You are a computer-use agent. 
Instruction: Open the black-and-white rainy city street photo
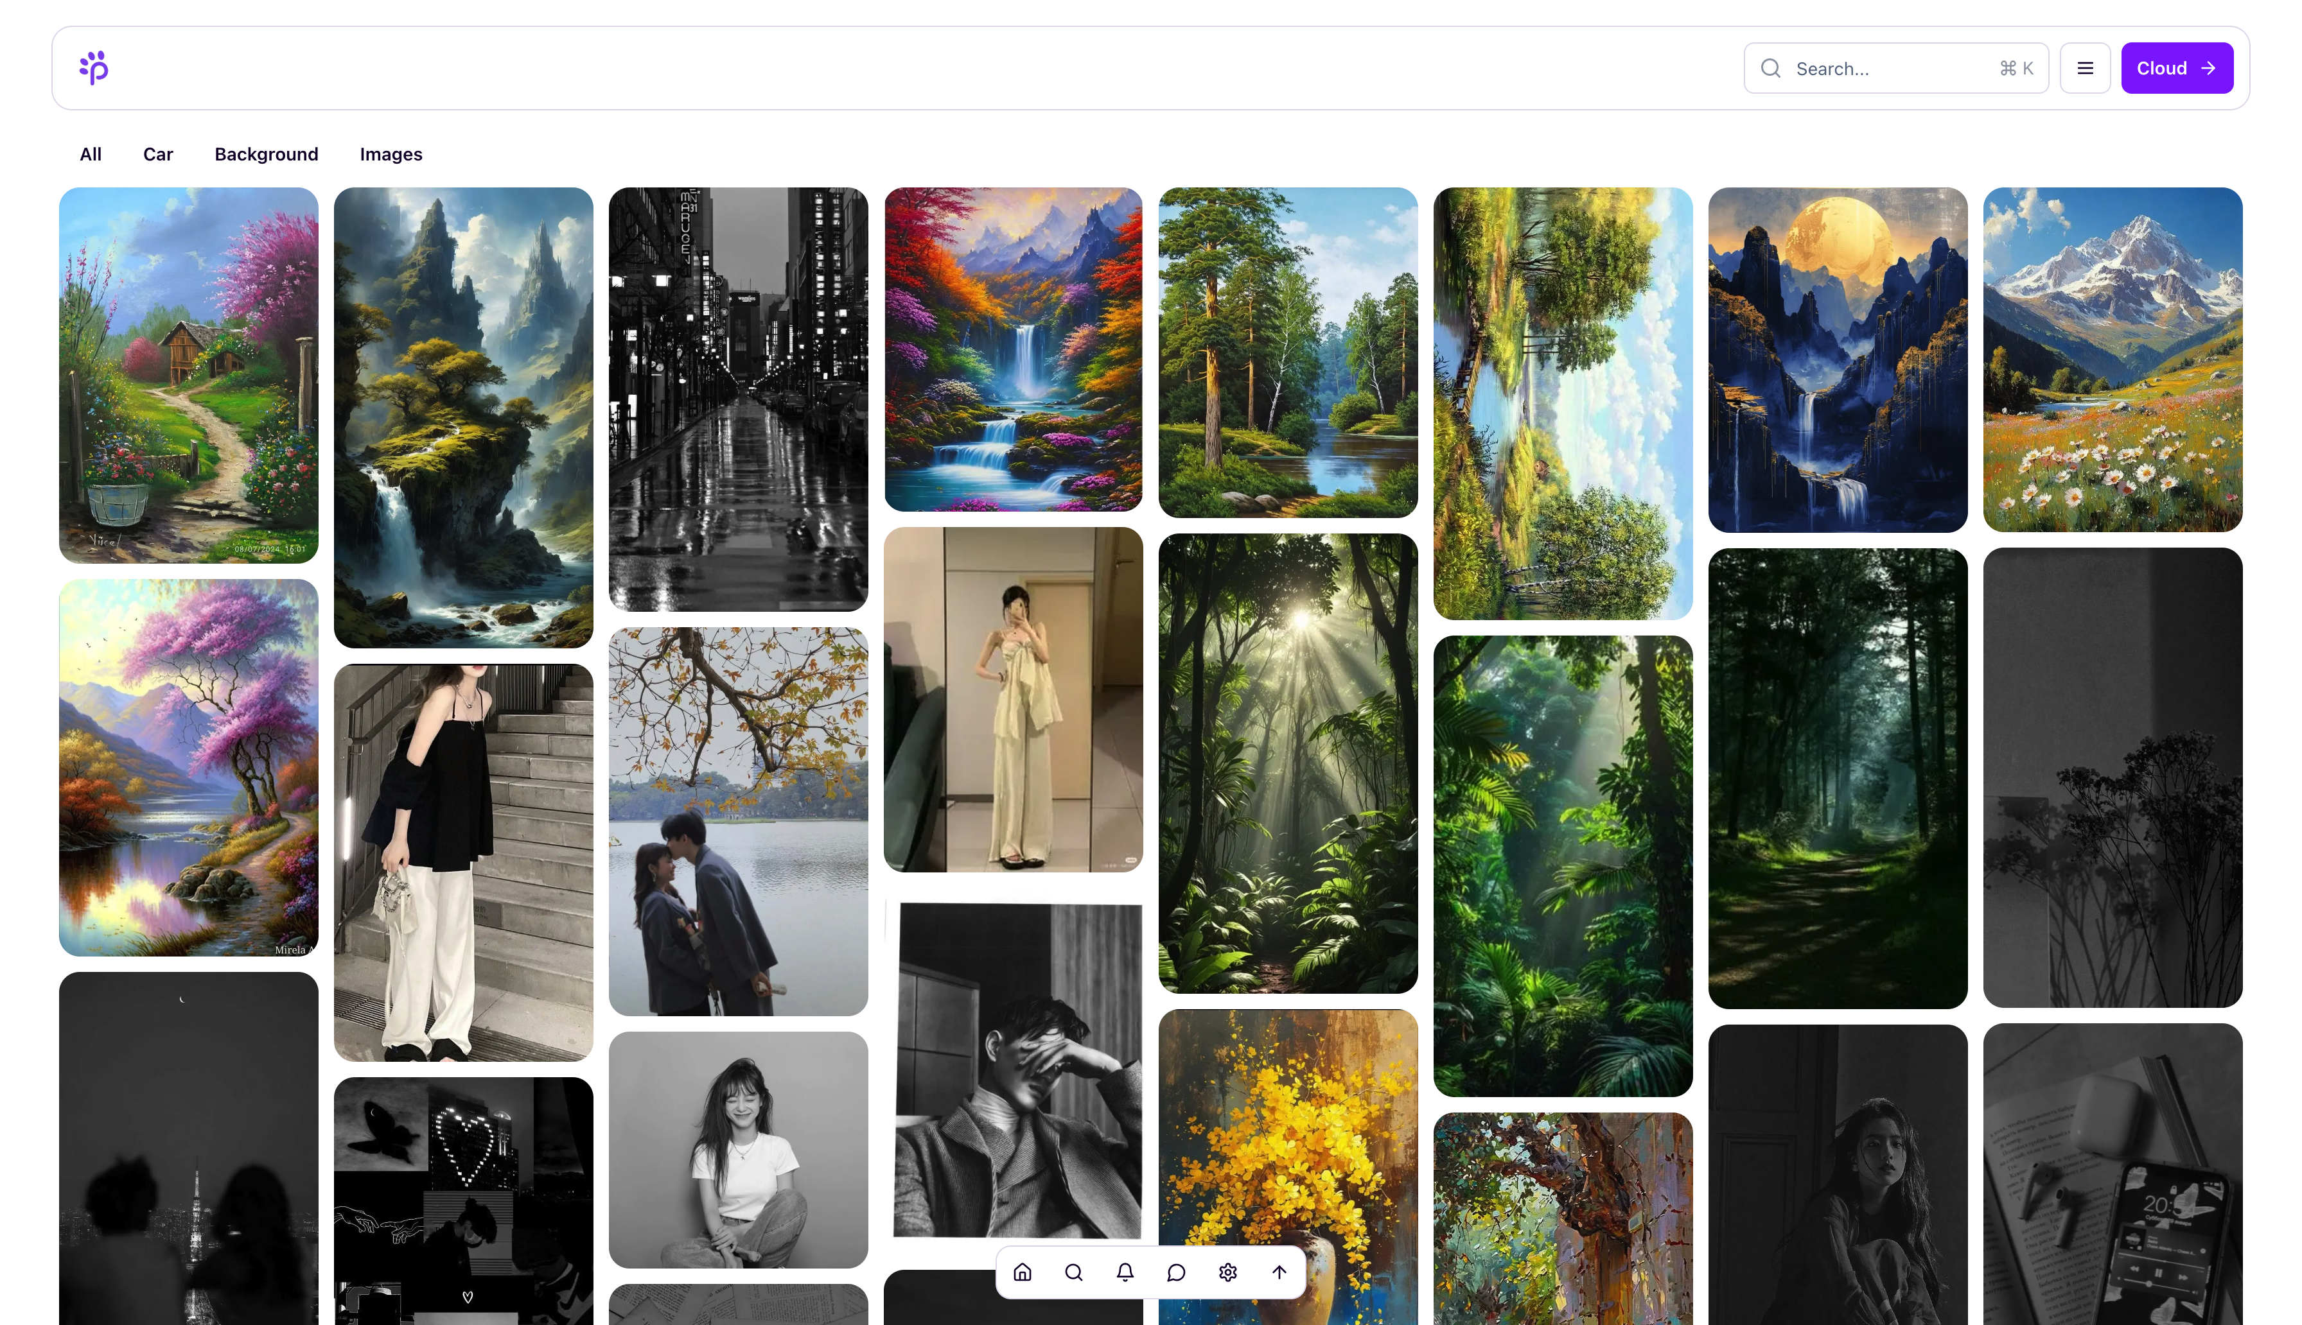point(738,399)
